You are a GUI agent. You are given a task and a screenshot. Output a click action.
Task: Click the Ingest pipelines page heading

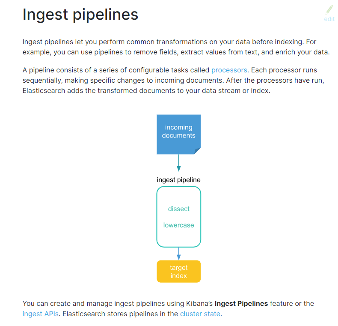click(x=80, y=15)
